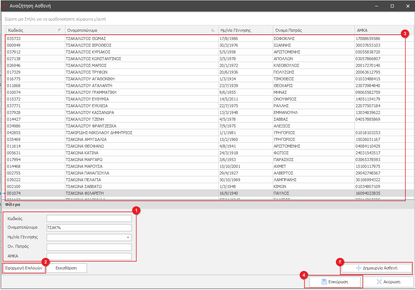Click the Ακύρωση cancel button
Image resolution: width=415 pixels, height=290 pixels.
coord(388,282)
